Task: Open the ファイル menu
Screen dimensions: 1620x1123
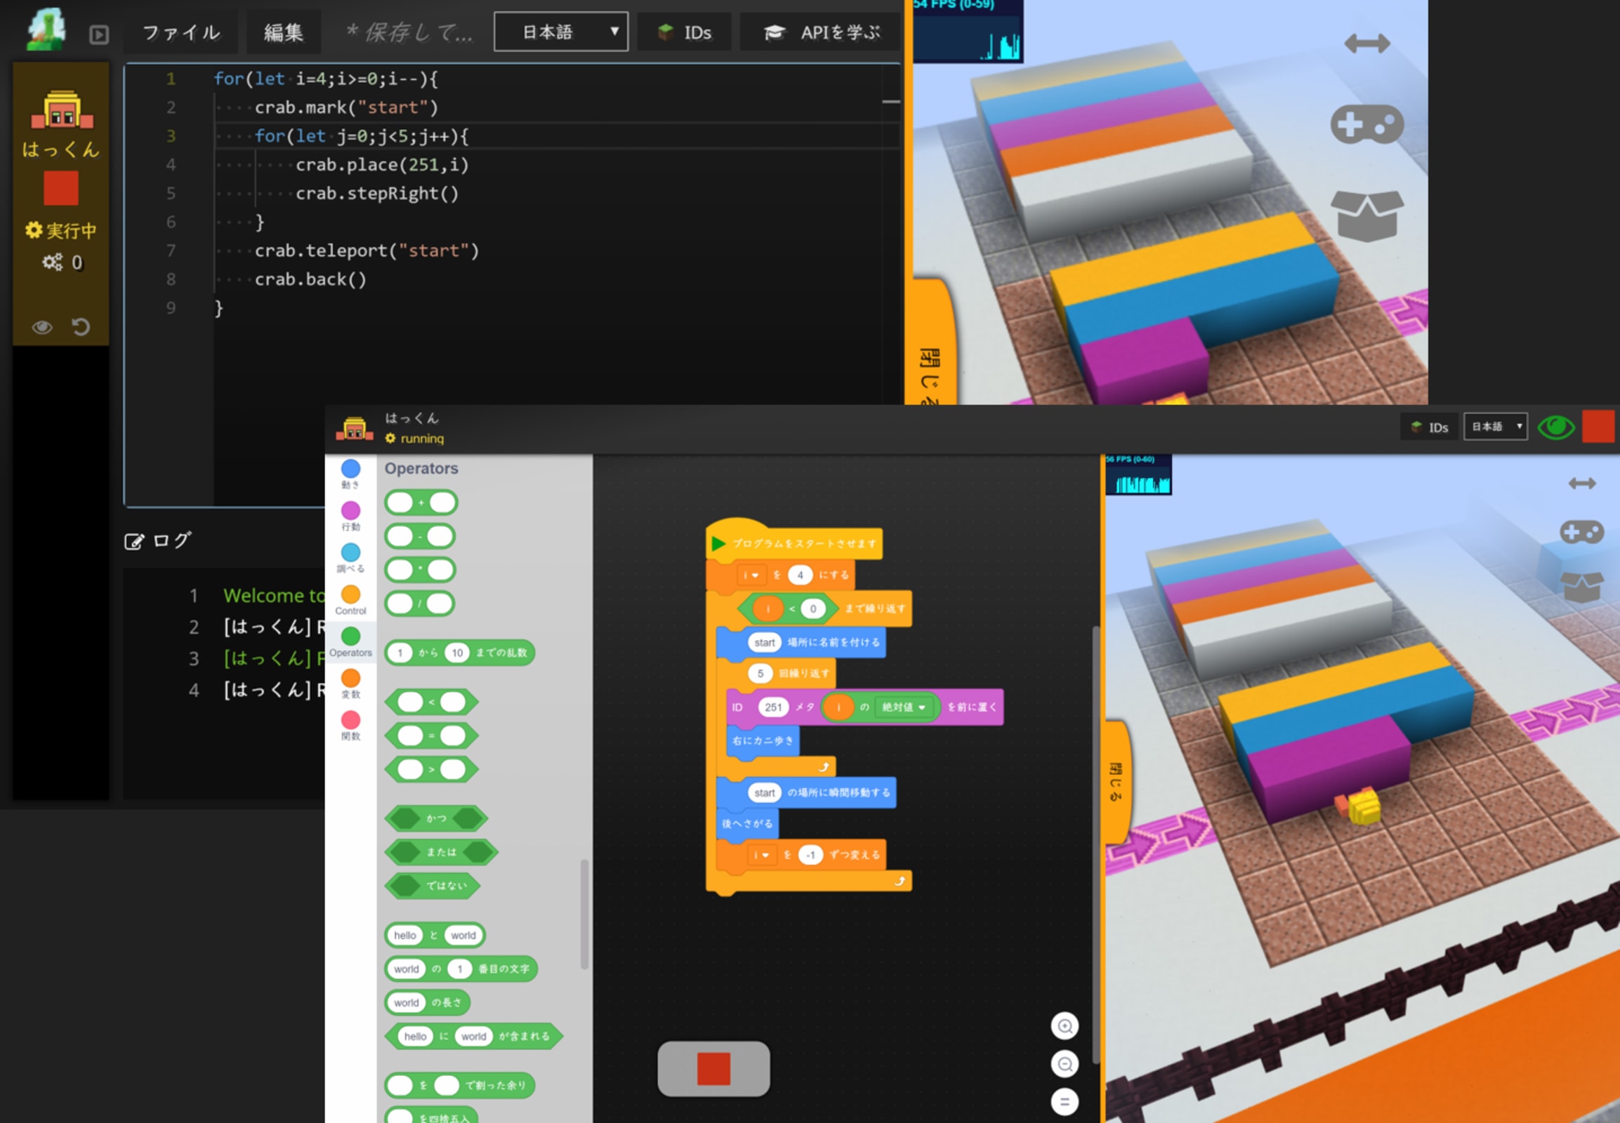Action: tap(181, 32)
